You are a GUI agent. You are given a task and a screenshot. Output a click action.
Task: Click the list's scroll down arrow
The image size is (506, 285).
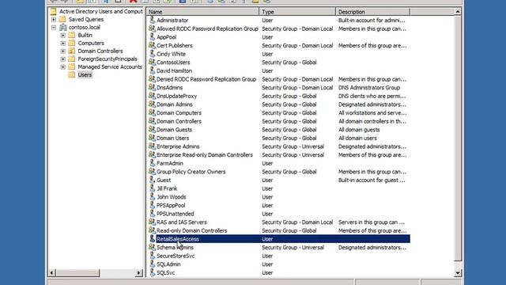click(x=458, y=273)
